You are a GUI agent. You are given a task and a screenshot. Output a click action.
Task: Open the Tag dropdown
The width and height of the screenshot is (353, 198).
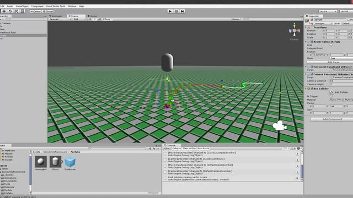pos(323,23)
